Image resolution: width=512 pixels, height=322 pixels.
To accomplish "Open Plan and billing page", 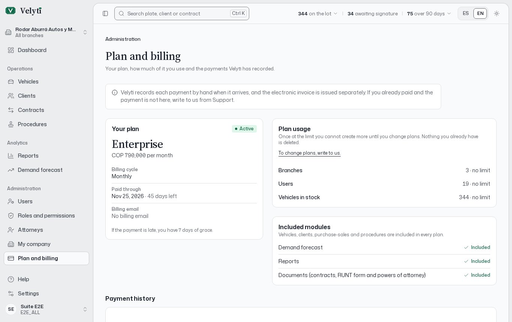I will 46,258.
